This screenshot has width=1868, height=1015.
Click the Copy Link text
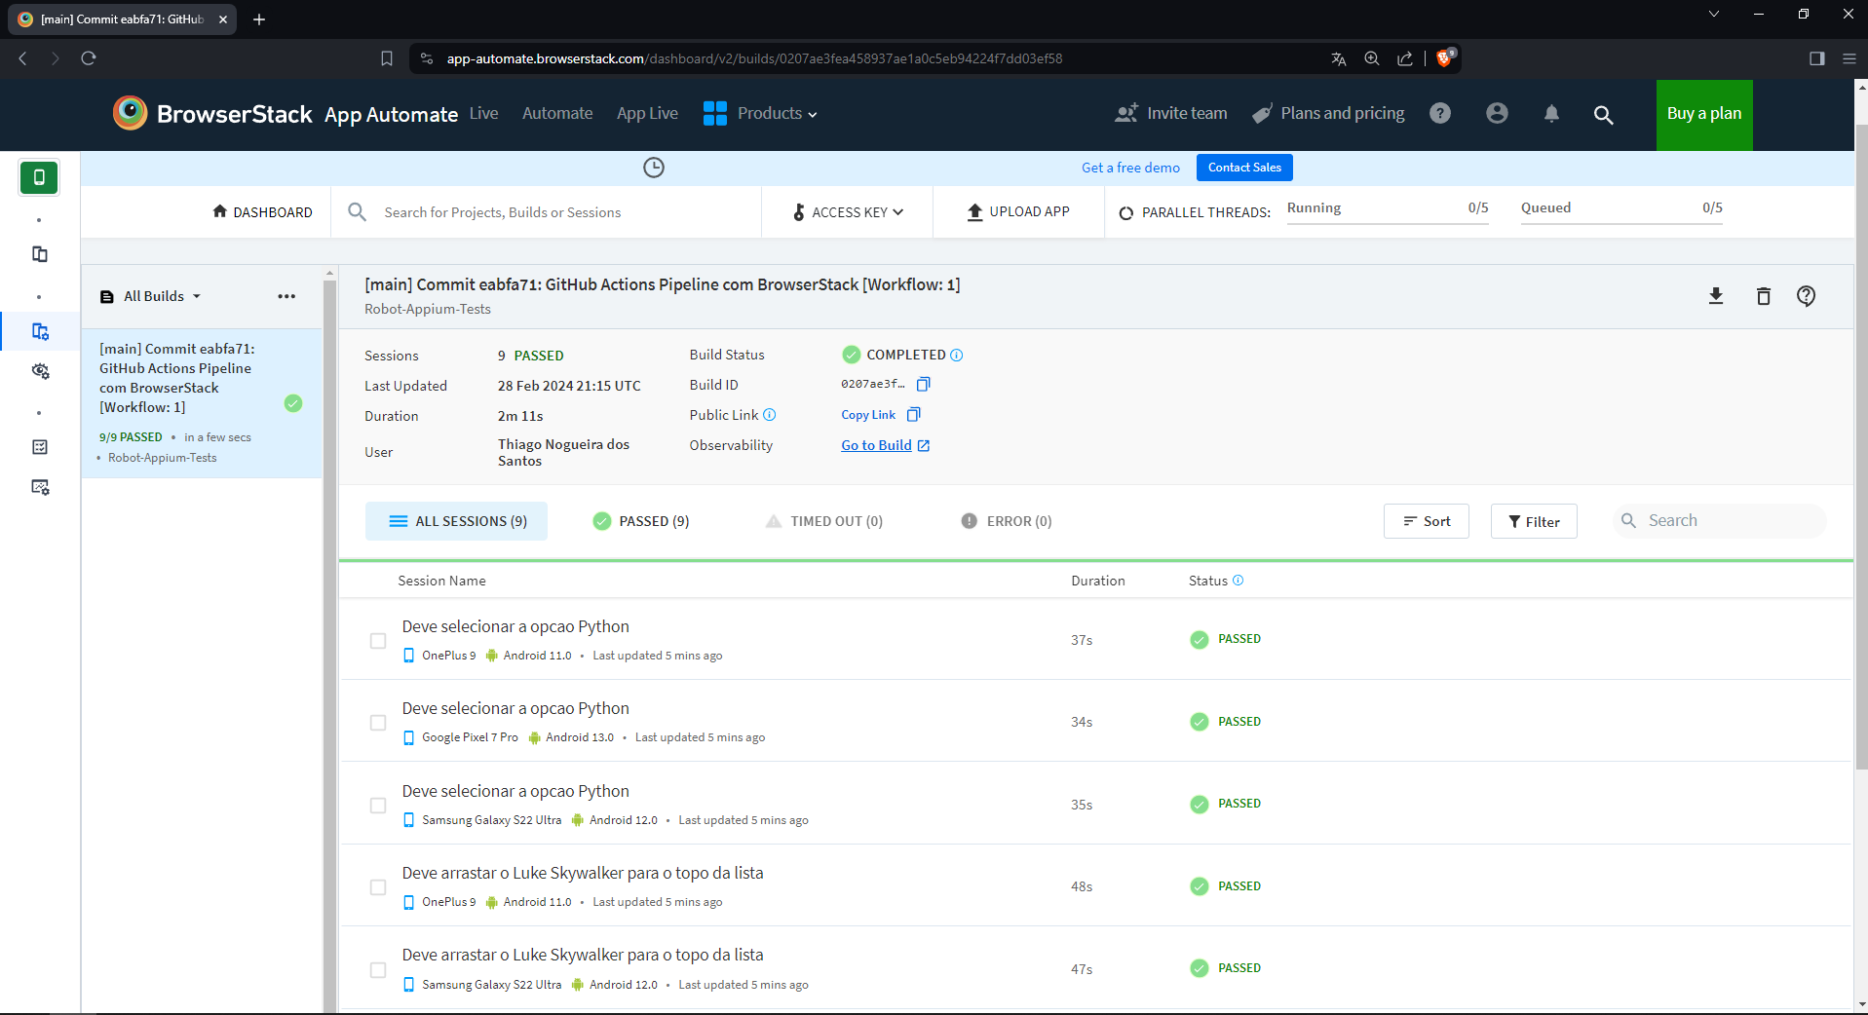click(868, 415)
